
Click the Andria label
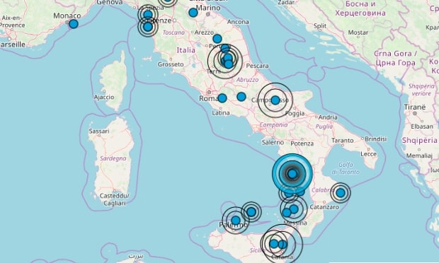328,117
